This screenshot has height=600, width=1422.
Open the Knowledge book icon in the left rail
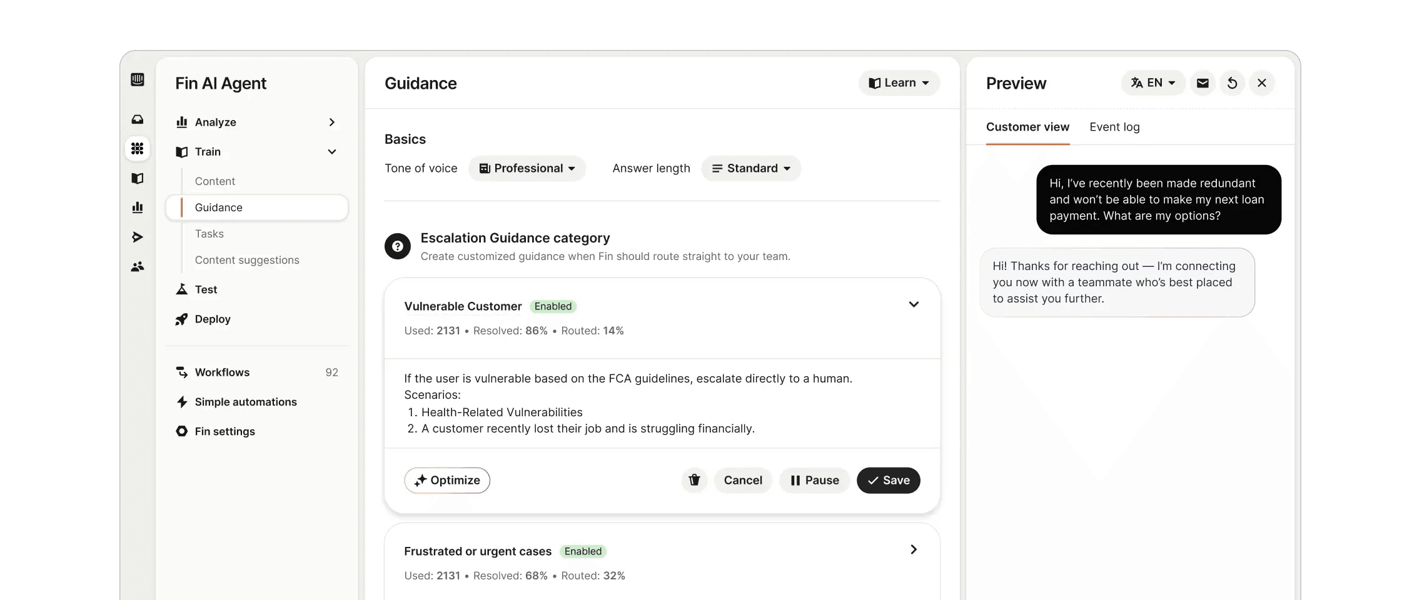138,178
